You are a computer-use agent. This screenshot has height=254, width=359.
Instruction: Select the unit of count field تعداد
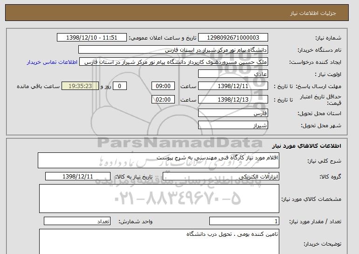pyautogui.click(x=77, y=221)
